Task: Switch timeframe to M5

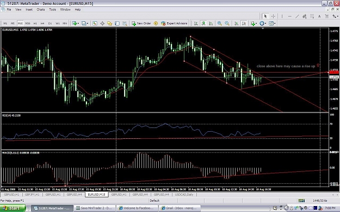Action: pos(13,23)
